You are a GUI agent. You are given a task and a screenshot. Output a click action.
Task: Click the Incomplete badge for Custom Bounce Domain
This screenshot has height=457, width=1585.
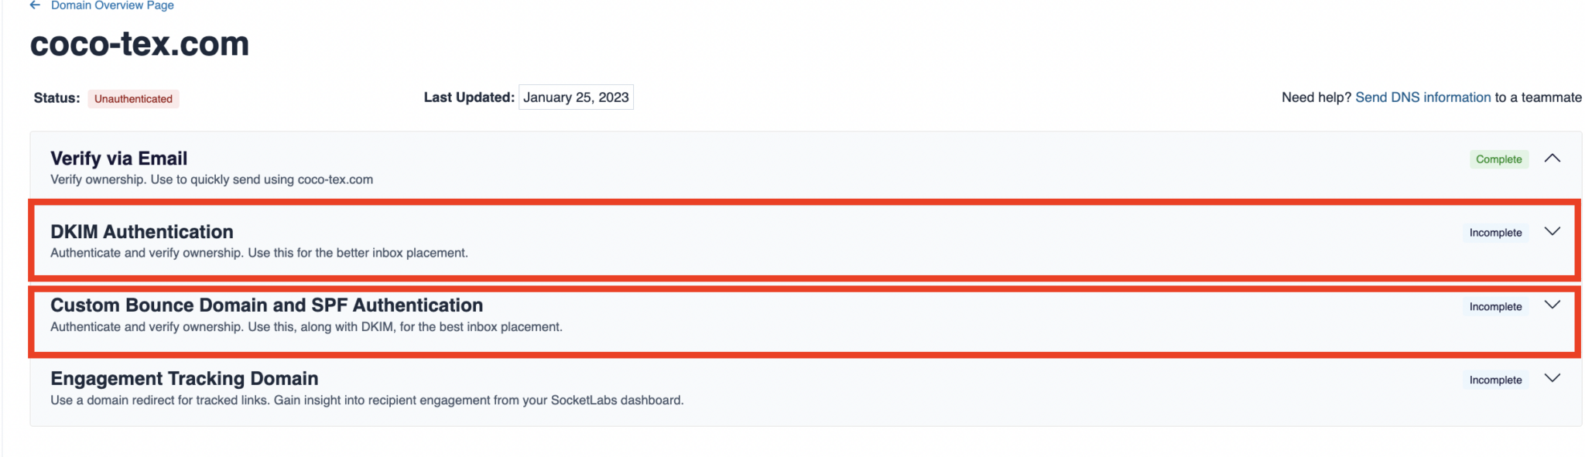[x=1494, y=305]
